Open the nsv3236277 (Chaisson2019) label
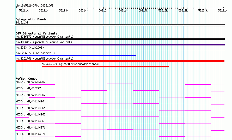 click(35, 53)
